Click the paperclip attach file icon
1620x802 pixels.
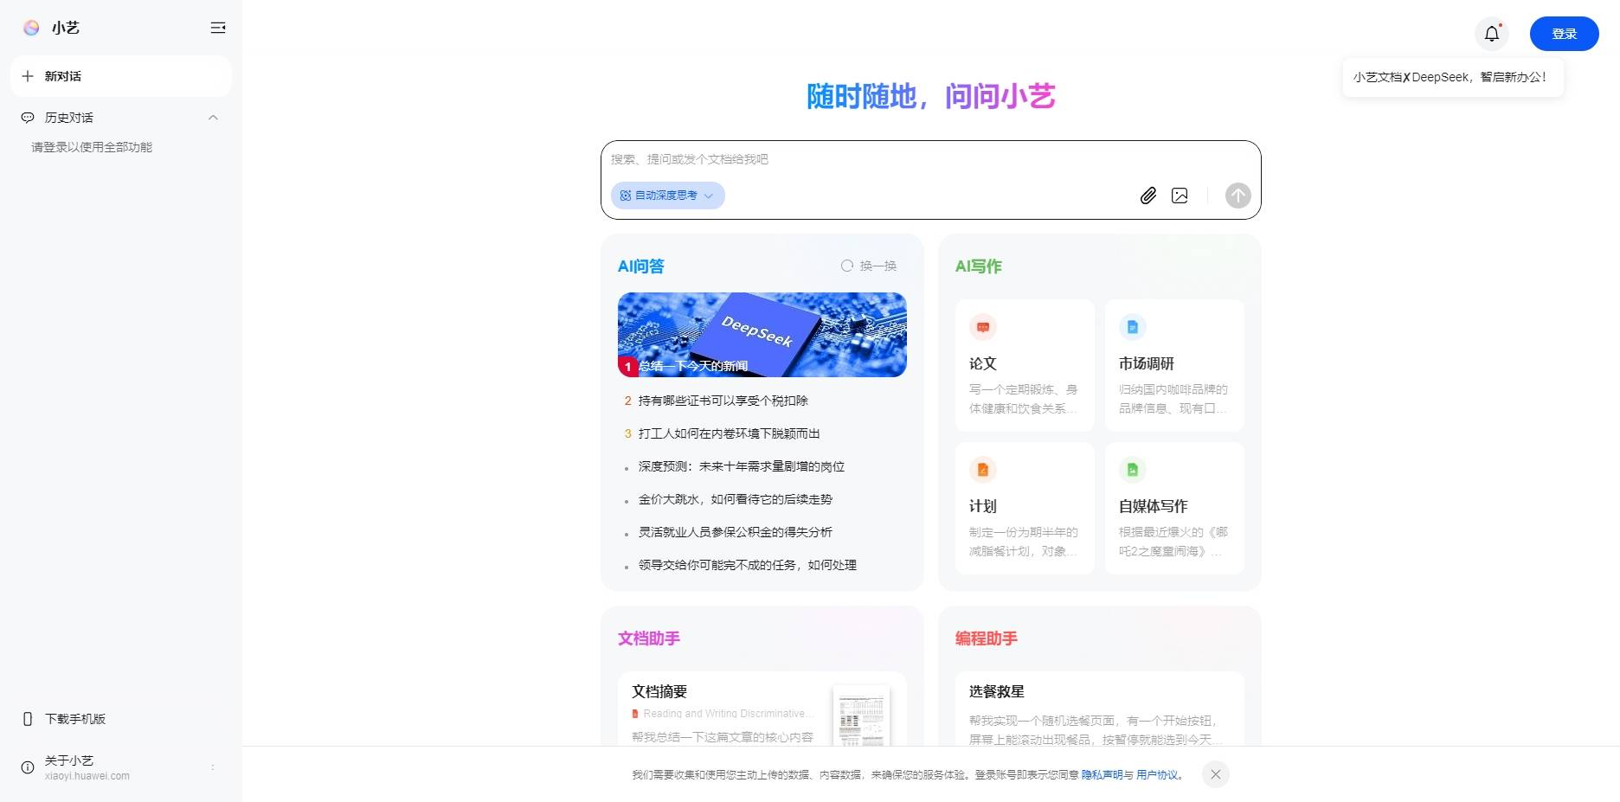click(1147, 196)
